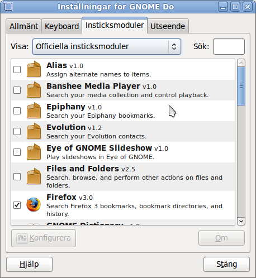Viewport: 256px width, 278px height.
Task: Enable the Epiphany plugin checkbox
Action: pyautogui.click(x=17, y=111)
